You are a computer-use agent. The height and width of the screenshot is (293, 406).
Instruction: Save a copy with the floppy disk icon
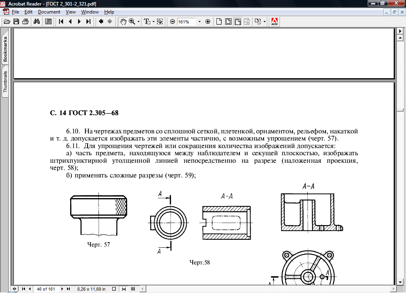point(16,21)
